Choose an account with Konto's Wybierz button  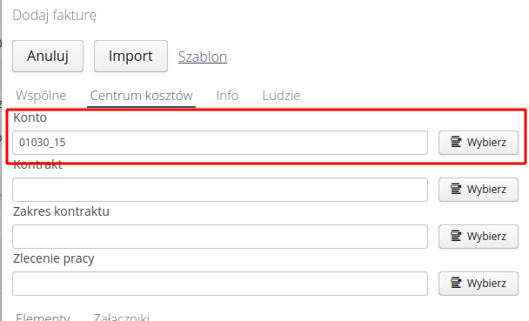point(479,143)
